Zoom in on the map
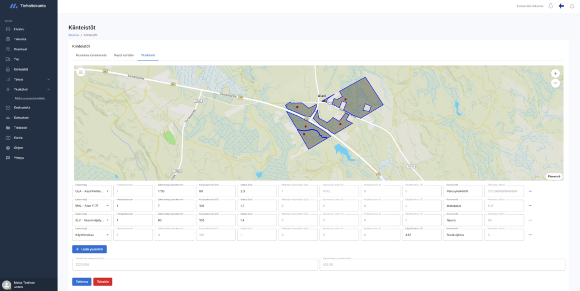580x291 pixels. (x=555, y=73)
